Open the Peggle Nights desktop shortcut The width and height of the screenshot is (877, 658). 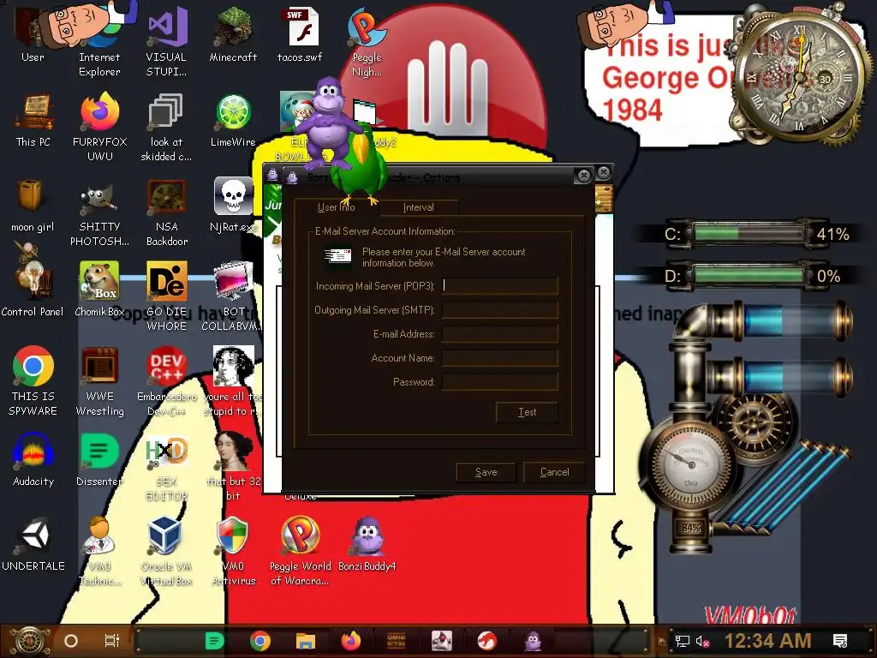(367, 40)
